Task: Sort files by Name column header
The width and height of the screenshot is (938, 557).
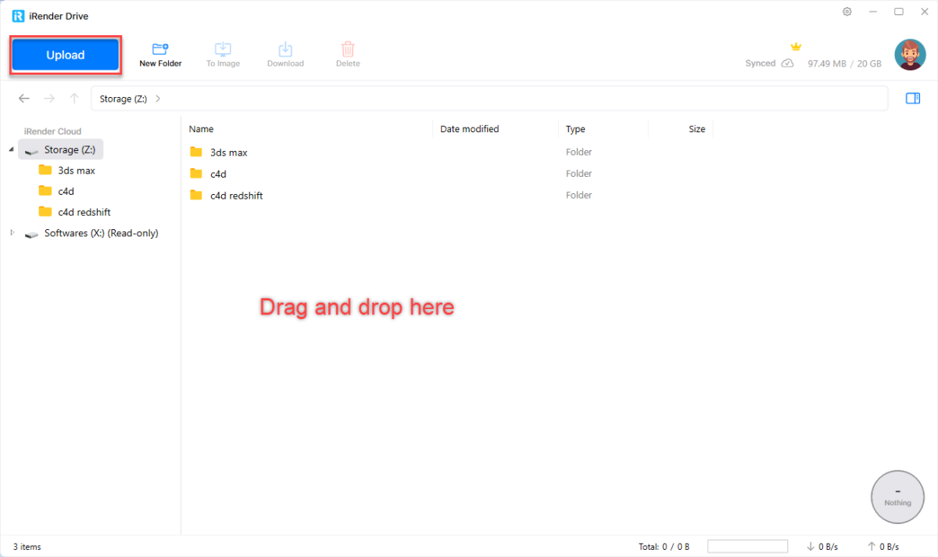Action: [x=201, y=129]
